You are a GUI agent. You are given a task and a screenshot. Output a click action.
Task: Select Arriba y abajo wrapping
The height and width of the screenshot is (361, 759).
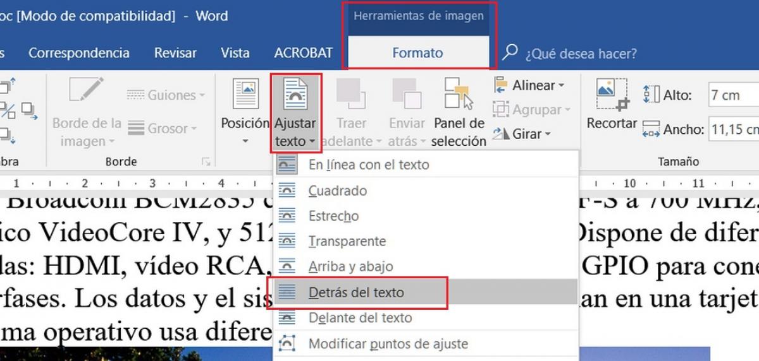pyautogui.click(x=427, y=266)
